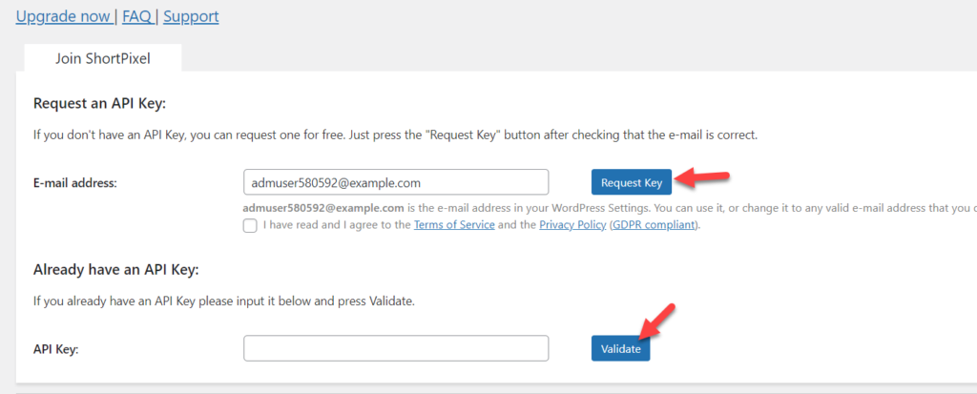The image size is (977, 394).
Task: Select the Join ShortPixel tab
Action: click(x=103, y=58)
